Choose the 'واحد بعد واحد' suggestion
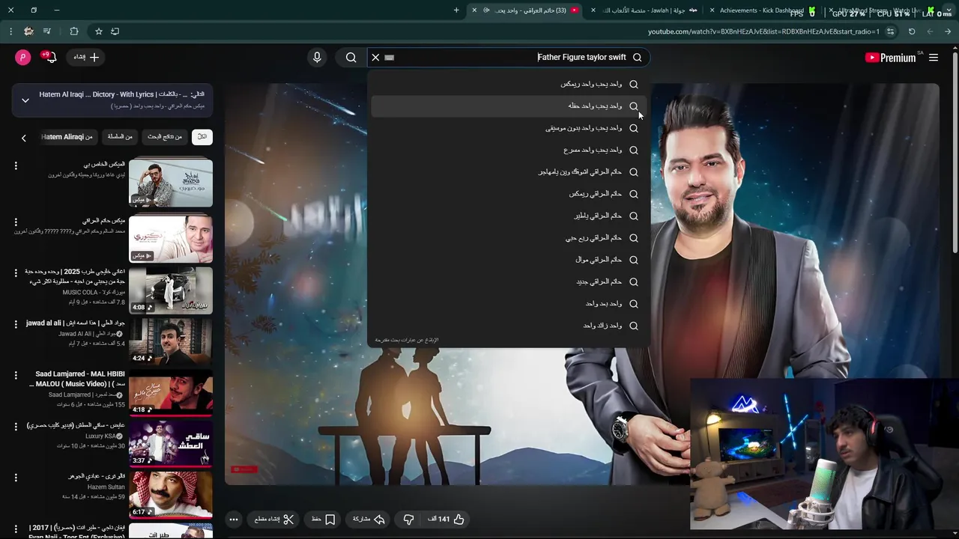The height and width of the screenshot is (539, 959). pos(509,303)
